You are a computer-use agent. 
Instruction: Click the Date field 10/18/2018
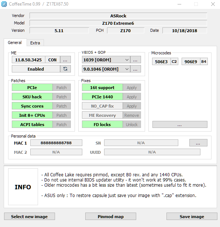point(185,30)
